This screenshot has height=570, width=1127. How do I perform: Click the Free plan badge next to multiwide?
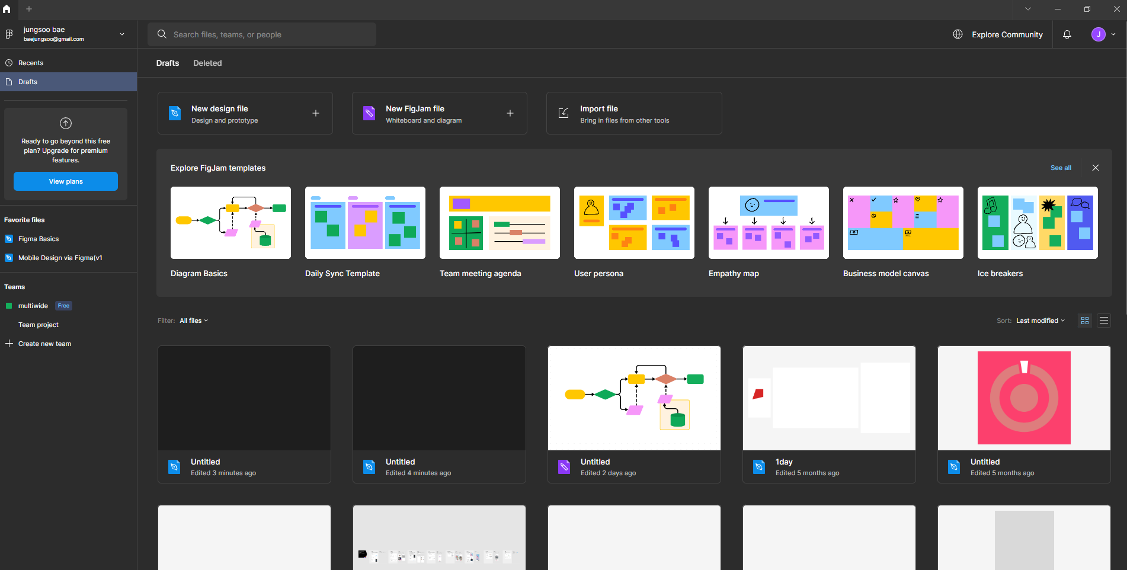coord(63,306)
